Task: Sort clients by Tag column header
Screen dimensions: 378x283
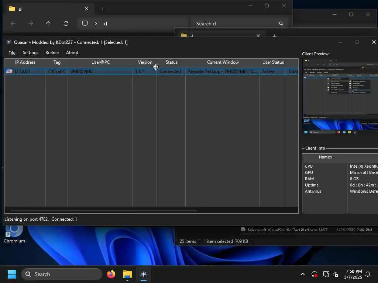Action: tap(56, 62)
